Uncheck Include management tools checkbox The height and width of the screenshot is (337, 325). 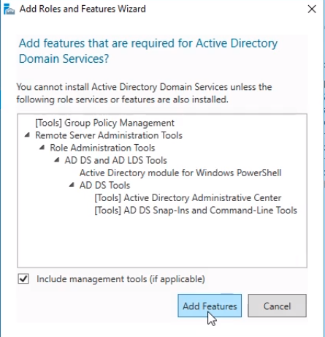[x=23, y=279]
